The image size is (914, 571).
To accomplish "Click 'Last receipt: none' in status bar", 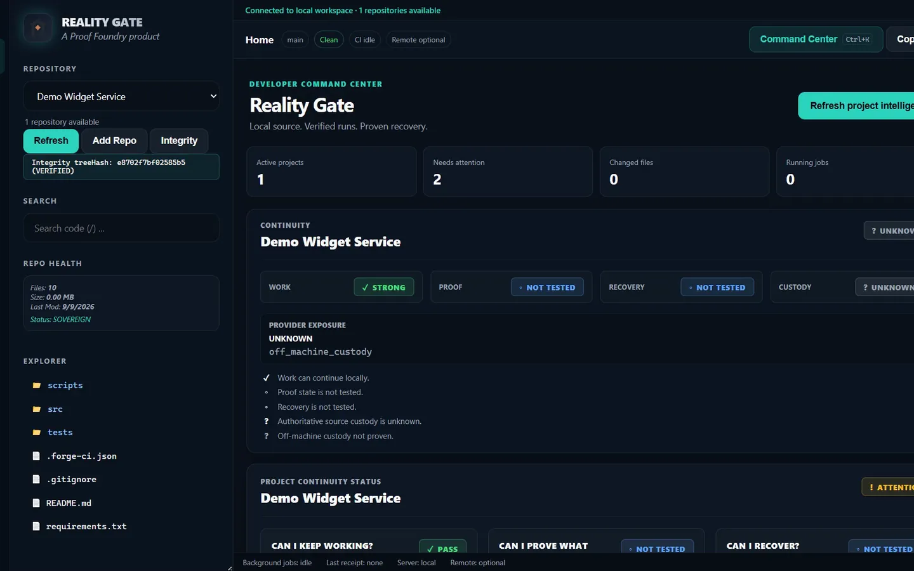I will pos(354,563).
